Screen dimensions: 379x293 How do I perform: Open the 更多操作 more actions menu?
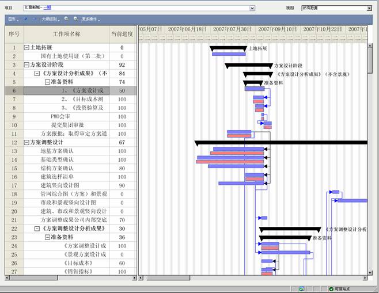point(90,19)
